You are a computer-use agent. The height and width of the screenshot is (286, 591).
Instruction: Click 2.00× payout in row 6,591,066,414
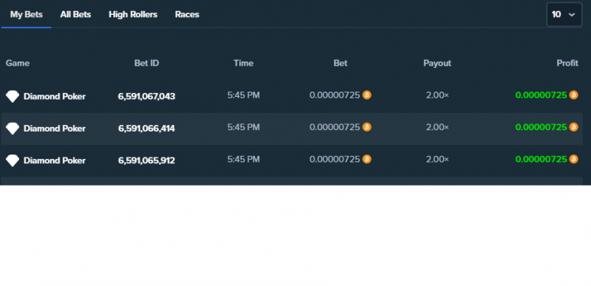coord(437,127)
